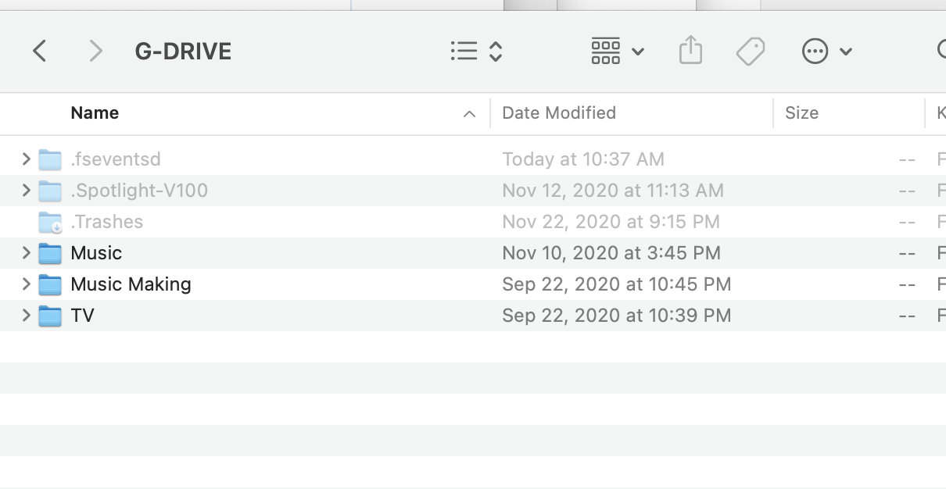
Task: Click the .Trashes folder icon
Action: (49, 221)
